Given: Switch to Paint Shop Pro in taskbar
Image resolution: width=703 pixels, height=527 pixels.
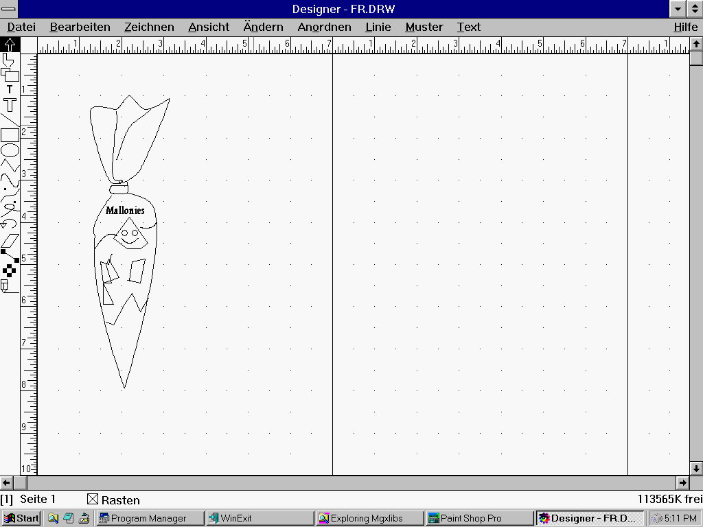Looking at the screenshot, I should click(480, 519).
